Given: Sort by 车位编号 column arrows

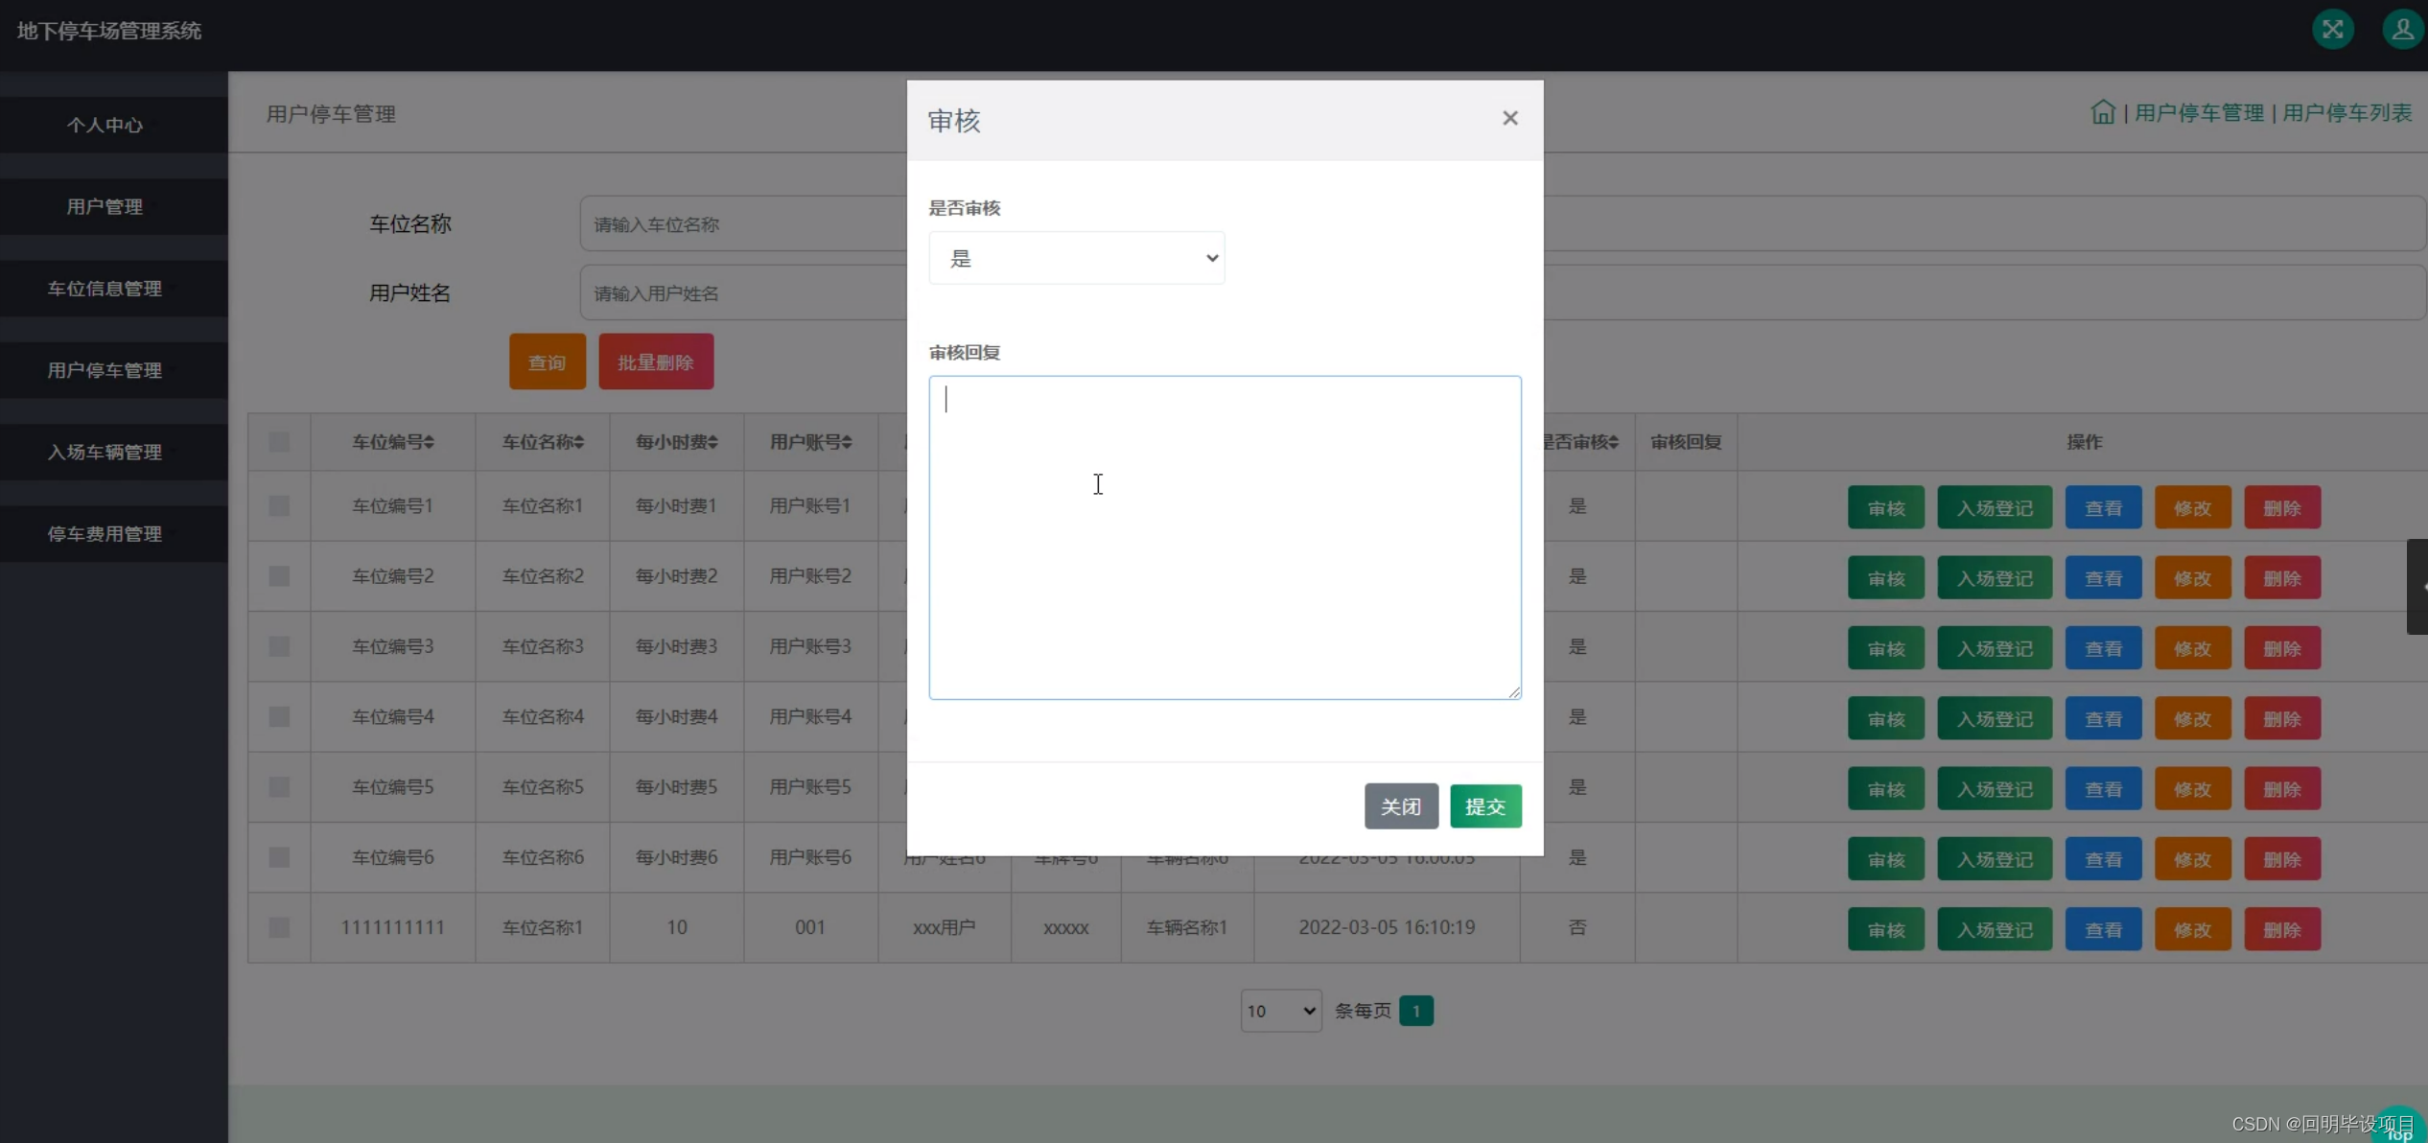Looking at the screenshot, I should point(429,442).
